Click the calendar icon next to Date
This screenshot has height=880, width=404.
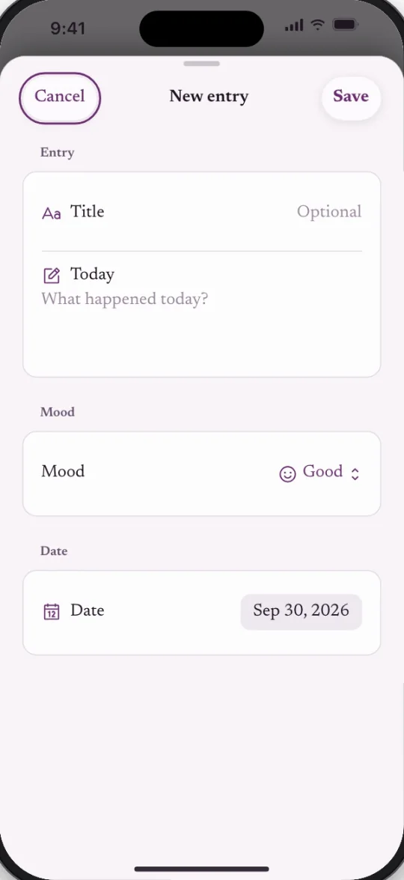click(x=52, y=611)
